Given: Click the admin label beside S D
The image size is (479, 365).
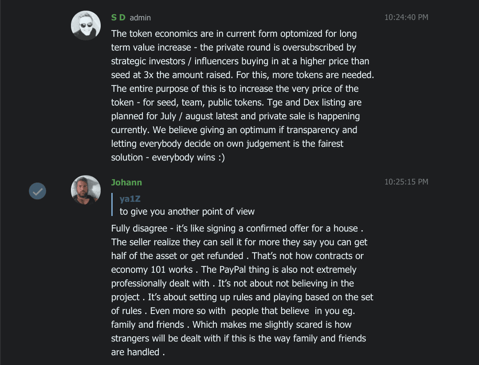Looking at the screenshot, I should tap(140, 18).
